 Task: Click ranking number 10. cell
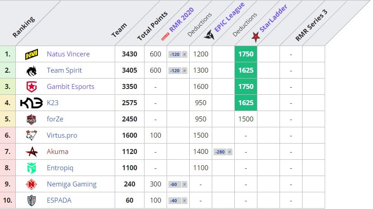[8, 200]
